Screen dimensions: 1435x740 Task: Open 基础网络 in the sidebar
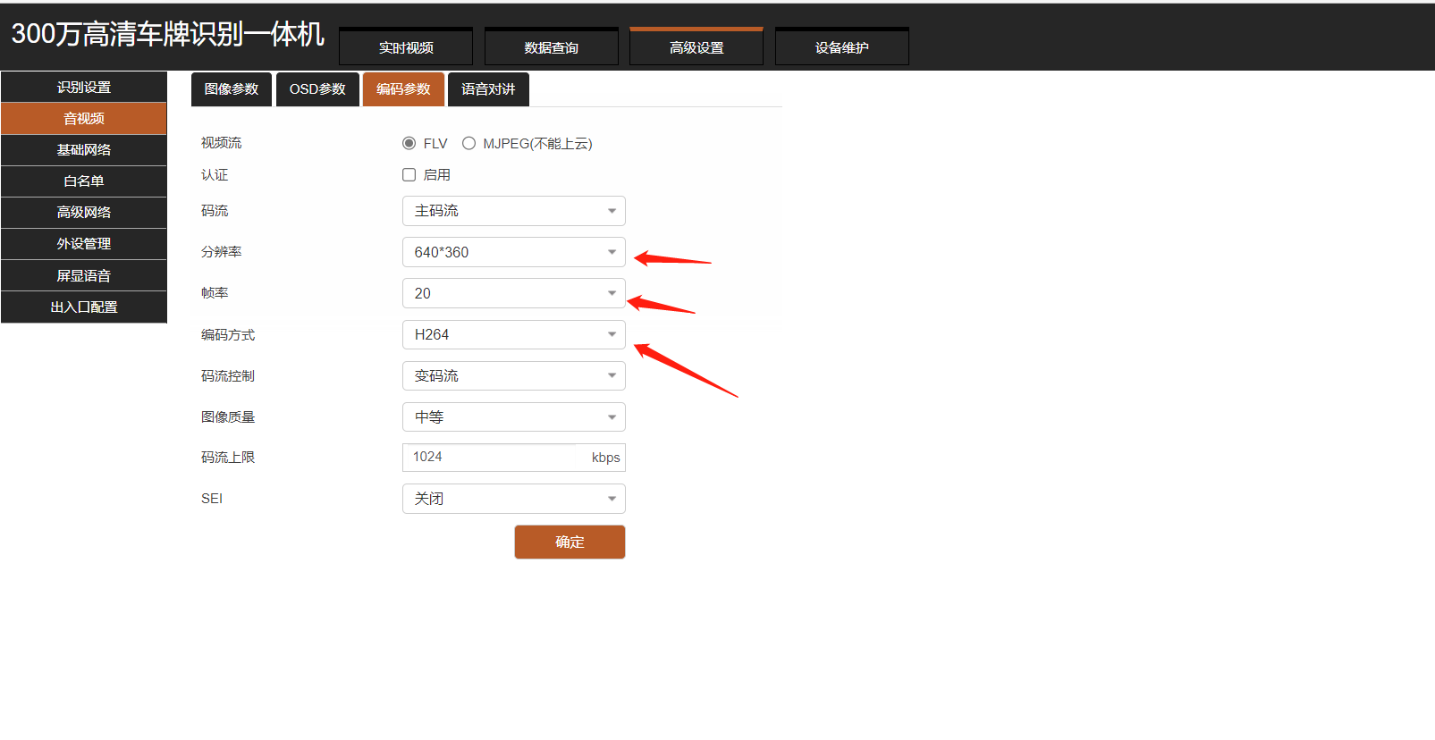[84, 149]
